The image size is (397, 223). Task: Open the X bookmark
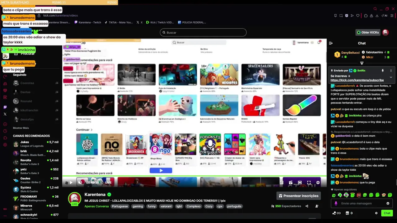[x=140, y=22]
